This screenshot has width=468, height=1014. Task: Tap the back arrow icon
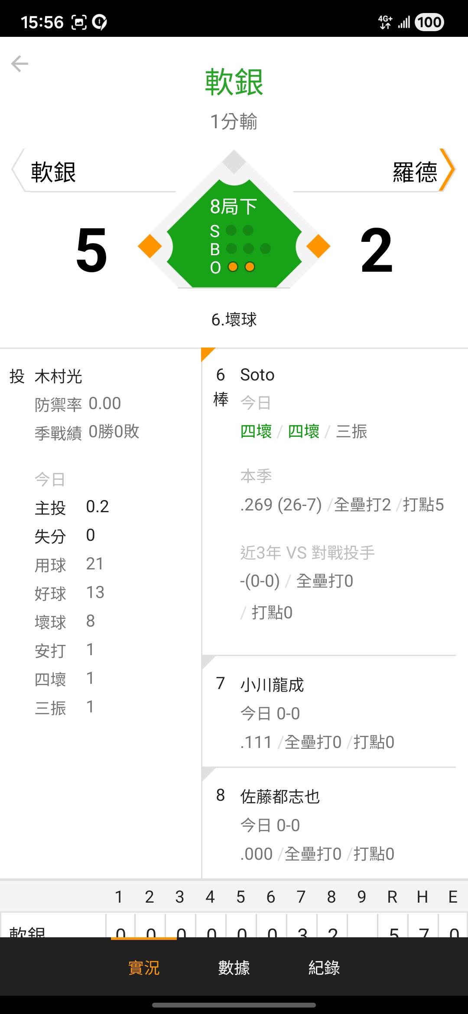[19, 64]
